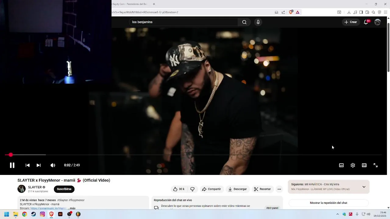Click the video title 'SLAYTER x FloyyMenor - mamii'
This screenshot has width=390, height=219.
click(64, 180)
